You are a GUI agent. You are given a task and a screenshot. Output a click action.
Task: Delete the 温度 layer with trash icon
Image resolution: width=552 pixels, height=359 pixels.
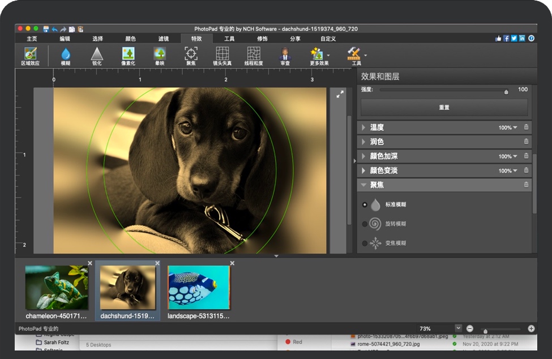click(x=526, y=127)
